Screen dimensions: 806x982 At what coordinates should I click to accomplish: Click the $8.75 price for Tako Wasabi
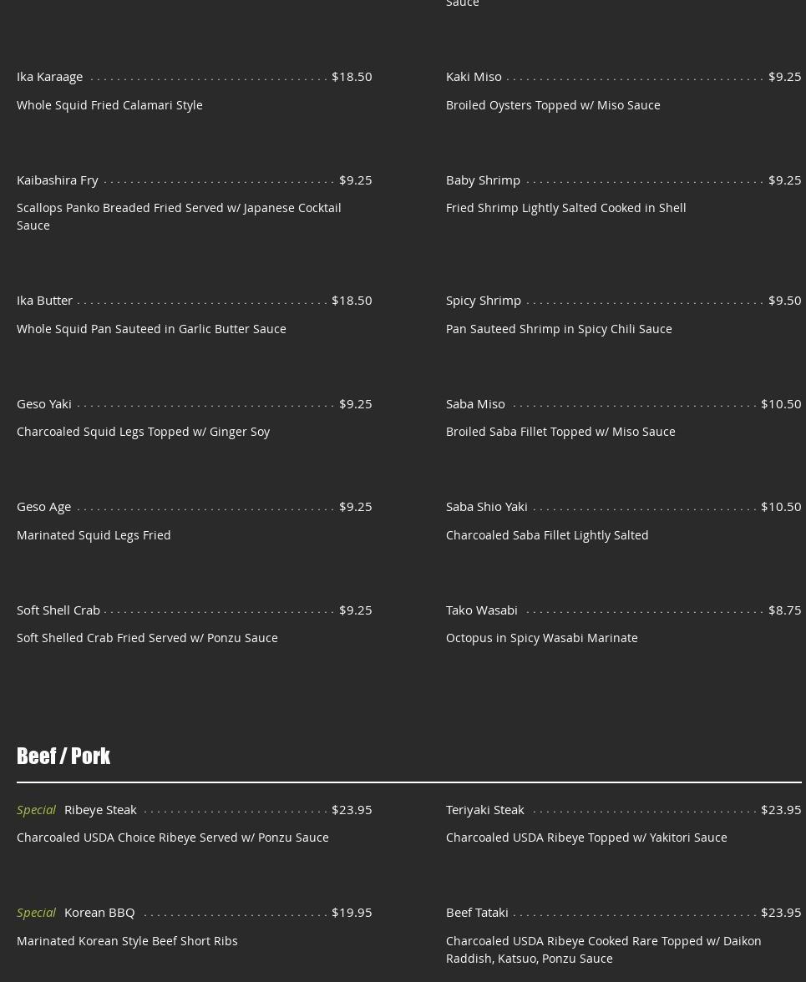[x=785, y=610]
